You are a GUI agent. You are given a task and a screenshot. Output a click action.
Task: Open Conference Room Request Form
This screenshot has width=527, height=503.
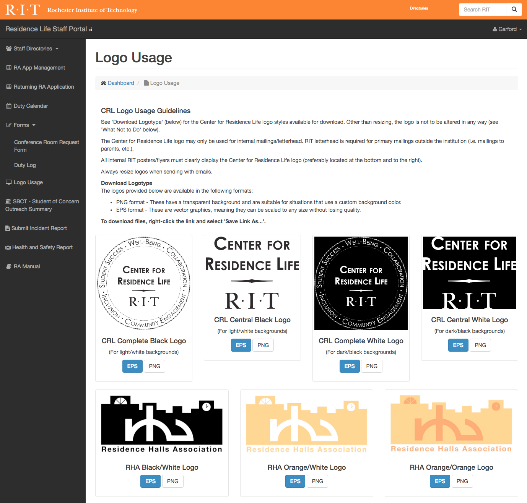[46, 146]
